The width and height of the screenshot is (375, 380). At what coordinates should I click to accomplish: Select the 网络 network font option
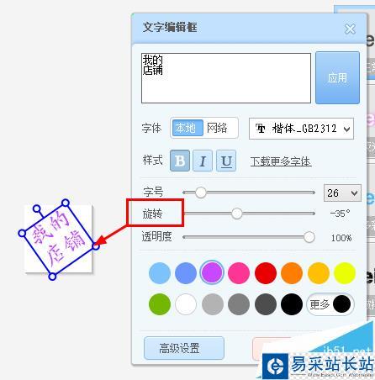(x=218, y=128)
